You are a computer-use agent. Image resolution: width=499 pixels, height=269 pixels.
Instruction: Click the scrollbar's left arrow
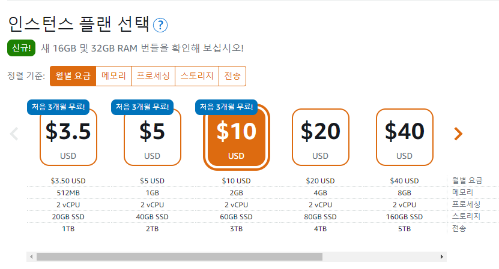pos(31,256)
